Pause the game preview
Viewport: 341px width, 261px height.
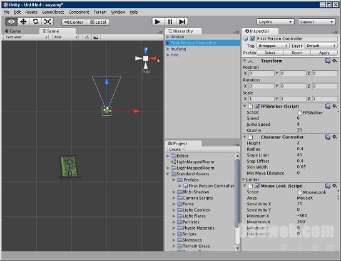click(x=170, y=22)
